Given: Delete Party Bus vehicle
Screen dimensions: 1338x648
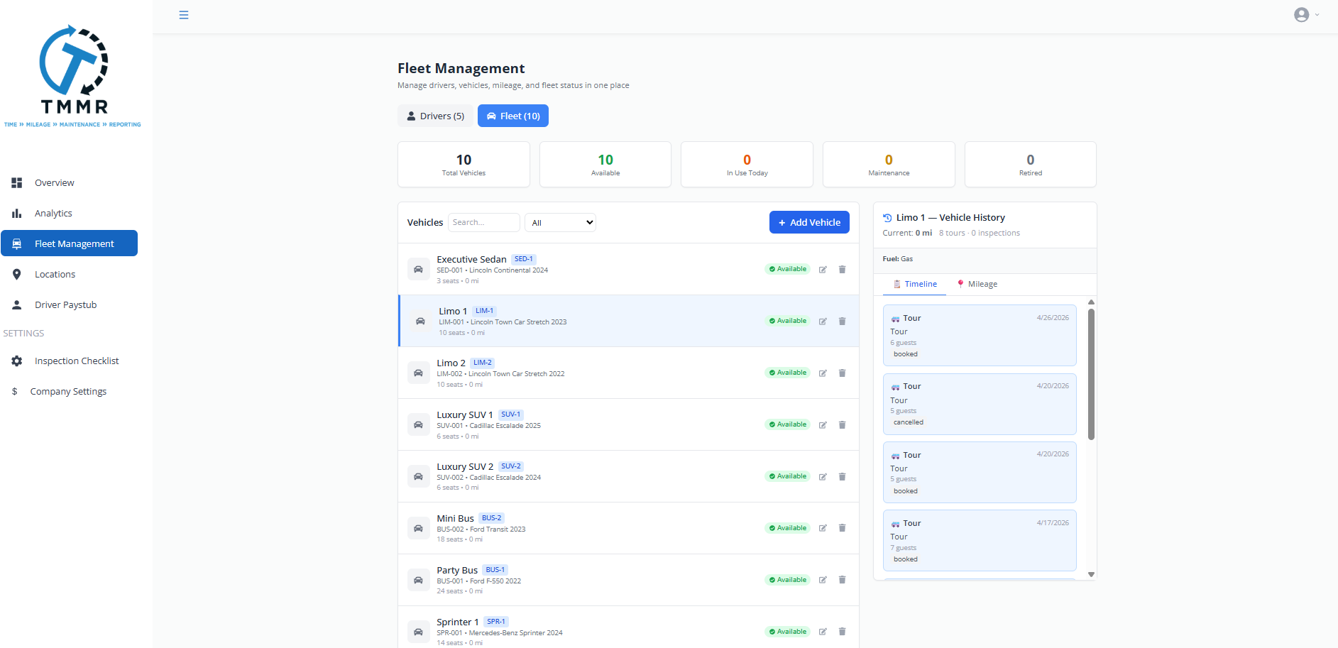Looking at the screenshot, I should click(843, 580).
